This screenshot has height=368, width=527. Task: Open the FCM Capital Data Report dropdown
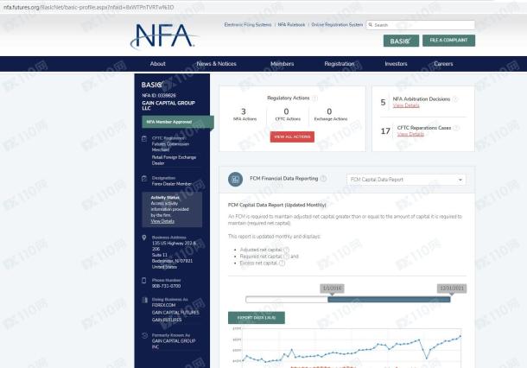click(x=406, y=180)
